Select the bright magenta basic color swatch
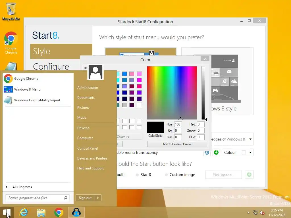 click(x=139, y=80)
